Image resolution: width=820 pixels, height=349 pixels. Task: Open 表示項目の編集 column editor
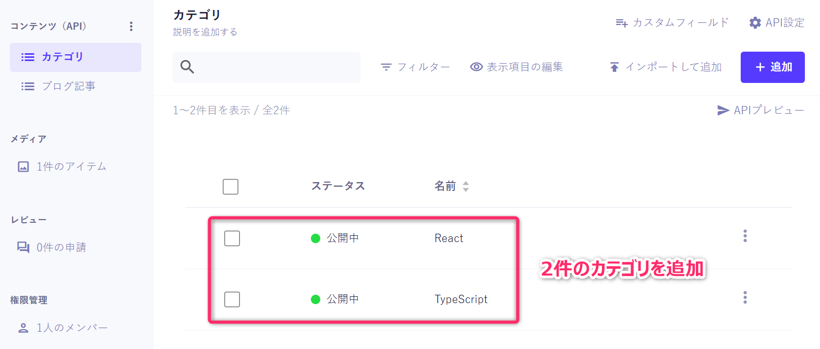pyautogui.click(x=516, y=67)
